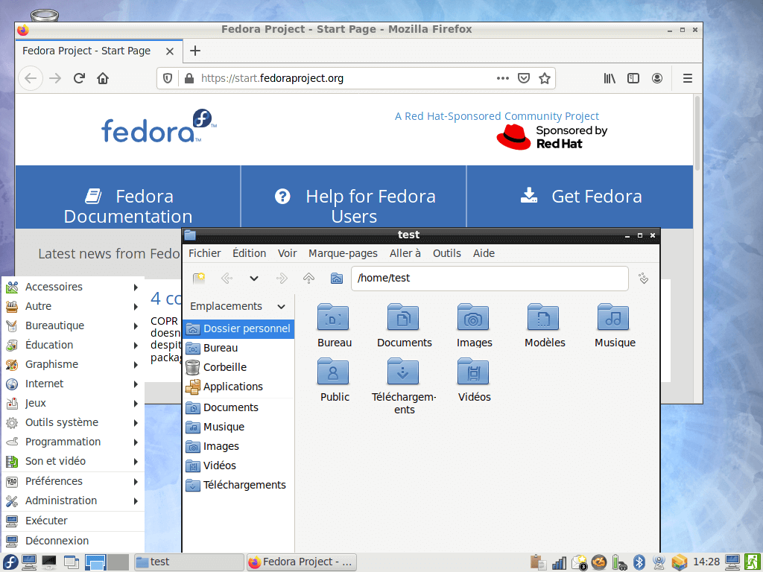Expand the Accessoires submenu
Viewport: 763px width, 572px height.
(73, 287)
